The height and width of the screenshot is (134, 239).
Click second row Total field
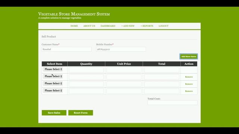click(162, 77)
